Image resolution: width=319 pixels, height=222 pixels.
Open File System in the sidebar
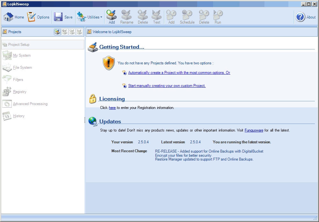pyautogui.click(x=22, y=68)
